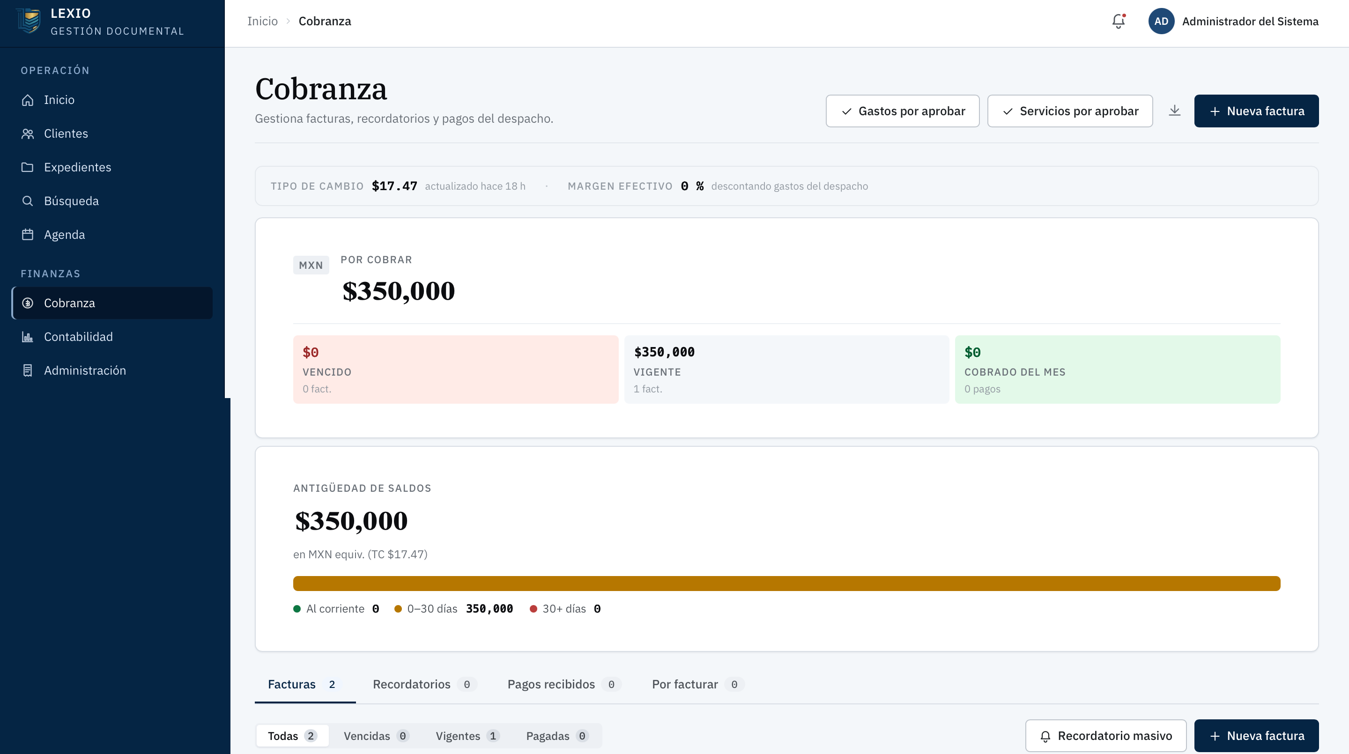Select Cobranza in the Finanzas menu
This screenshot has width=1349, height=754.
(x=112, y=303)
